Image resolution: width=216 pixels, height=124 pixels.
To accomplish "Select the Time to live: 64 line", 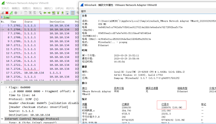I will (22, 95).
